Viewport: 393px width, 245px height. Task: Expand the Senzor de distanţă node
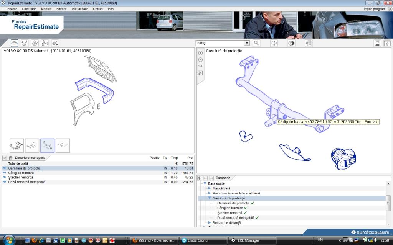210,222
